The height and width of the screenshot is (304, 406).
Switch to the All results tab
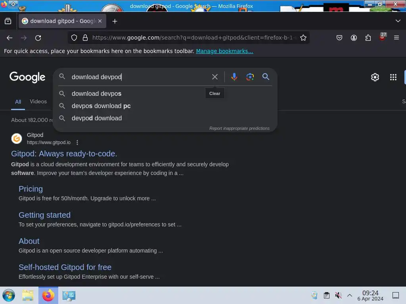pos(18,102)
